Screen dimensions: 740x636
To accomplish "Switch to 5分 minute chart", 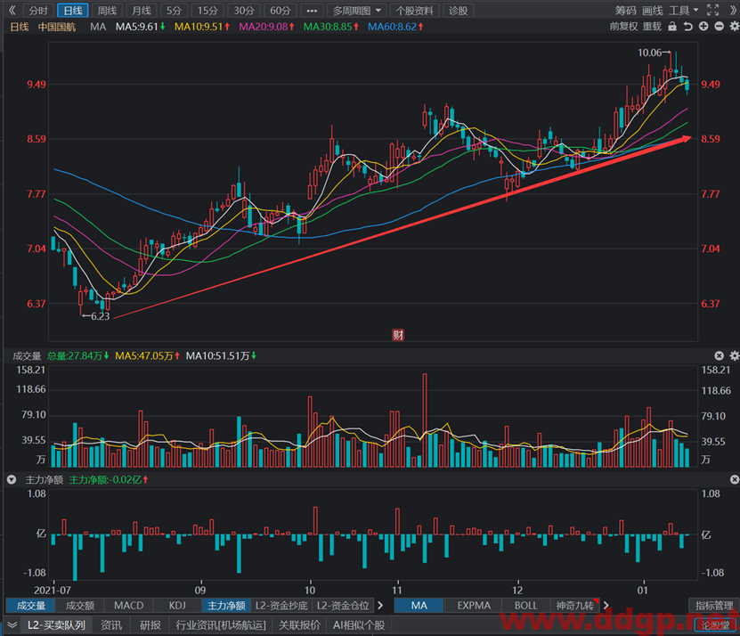I will [174, 11].
